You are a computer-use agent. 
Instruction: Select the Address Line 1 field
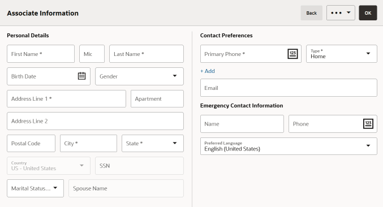[x=66, y=98]
